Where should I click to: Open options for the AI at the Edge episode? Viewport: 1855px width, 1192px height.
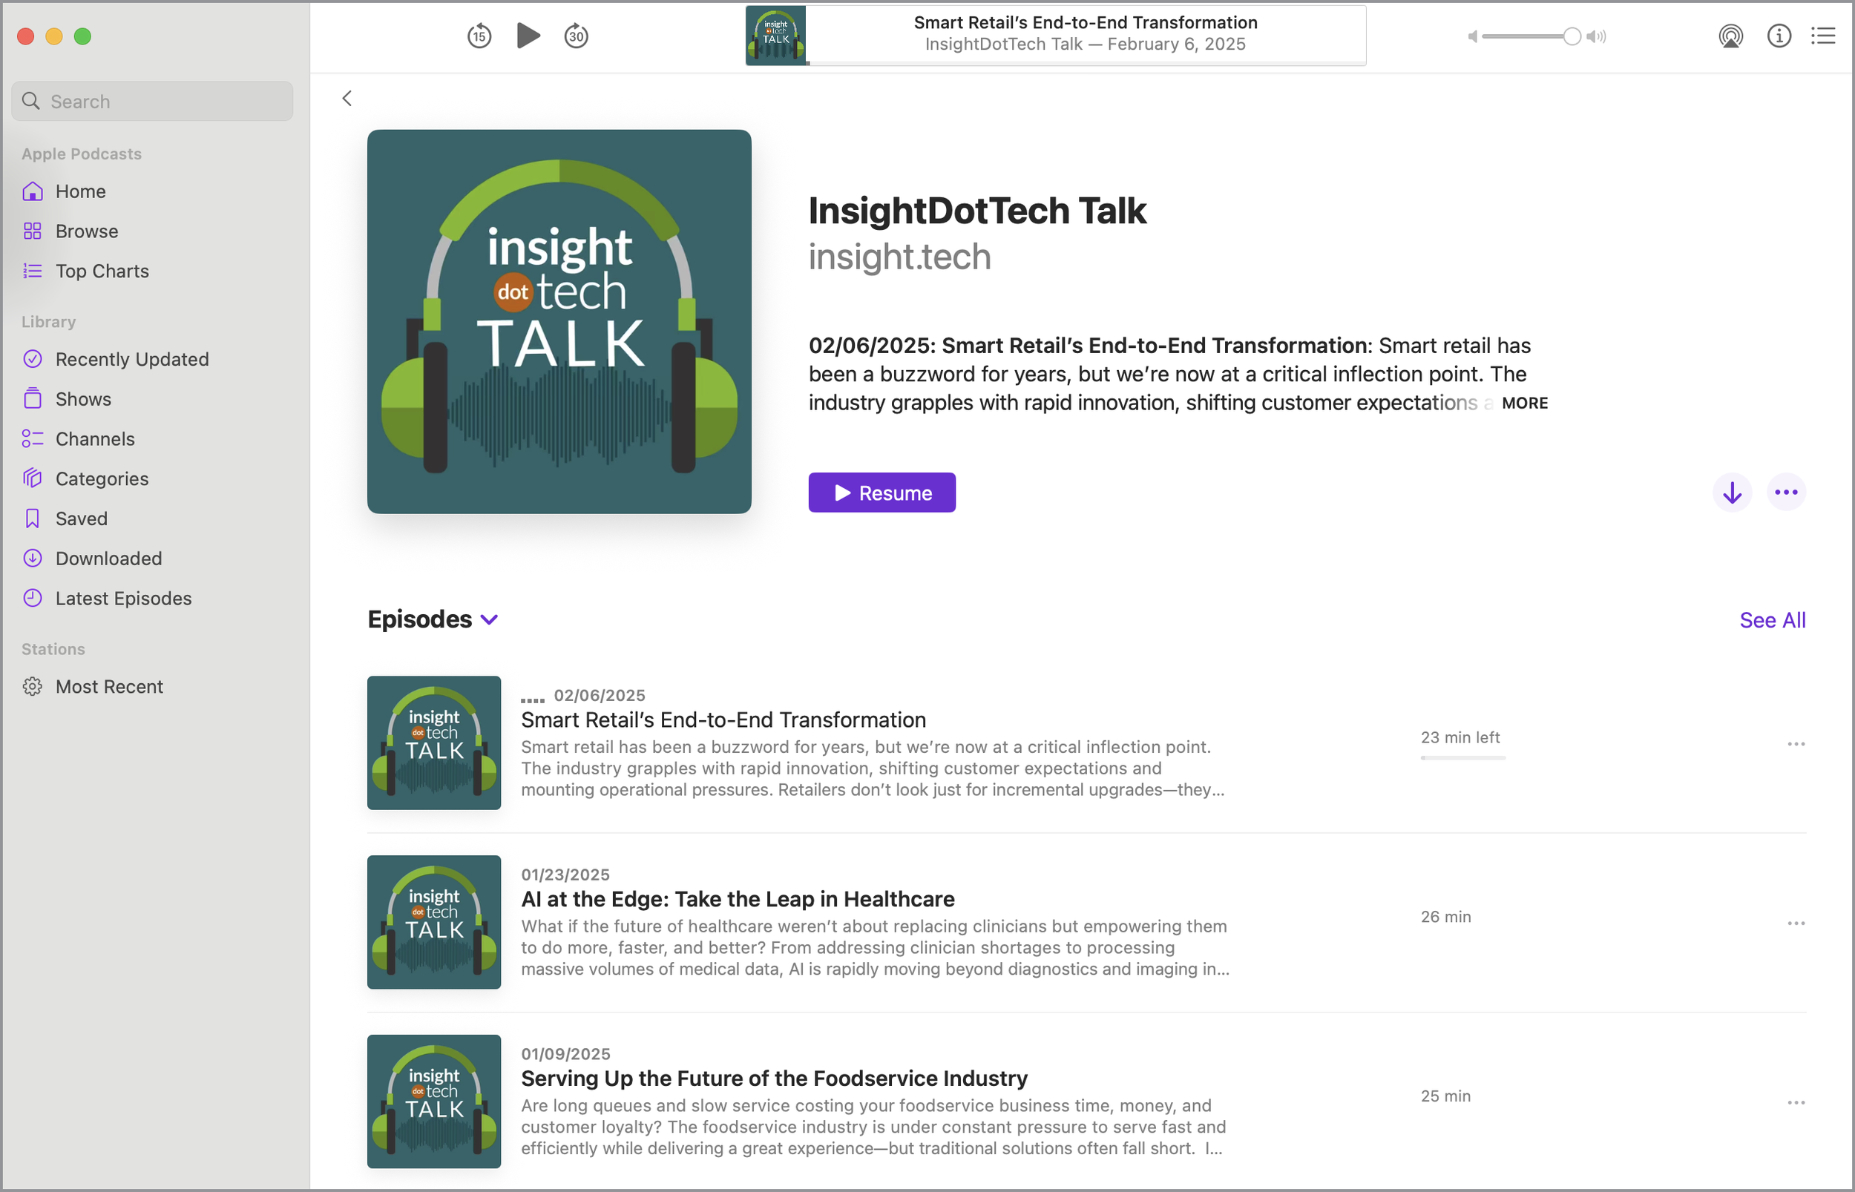pos(1796,923)
